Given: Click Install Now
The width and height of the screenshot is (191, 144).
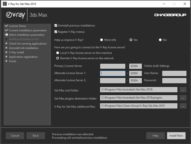Looking at the screenshot, I should coord(176,136).
